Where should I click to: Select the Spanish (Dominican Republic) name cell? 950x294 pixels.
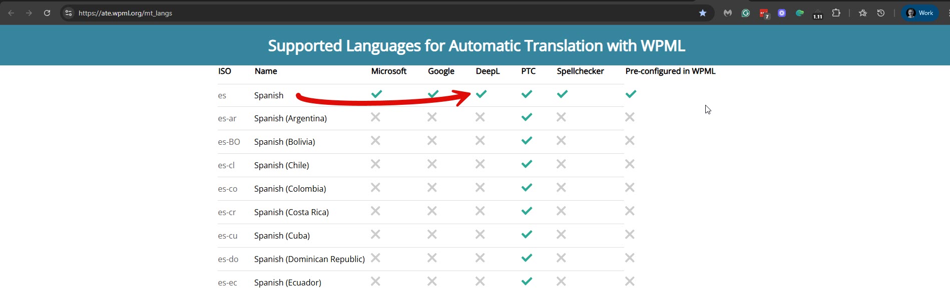tap(309, 260)
